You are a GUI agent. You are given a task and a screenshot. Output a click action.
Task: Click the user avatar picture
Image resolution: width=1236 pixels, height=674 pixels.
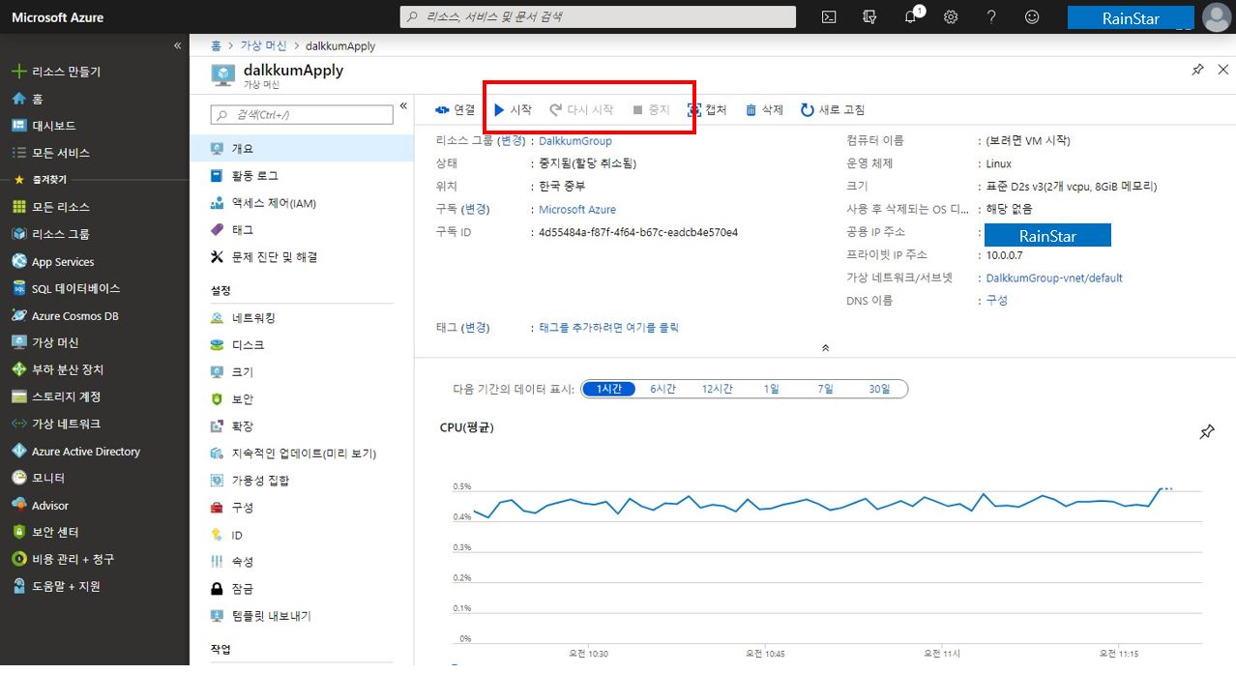click(x=1216, y=17)
